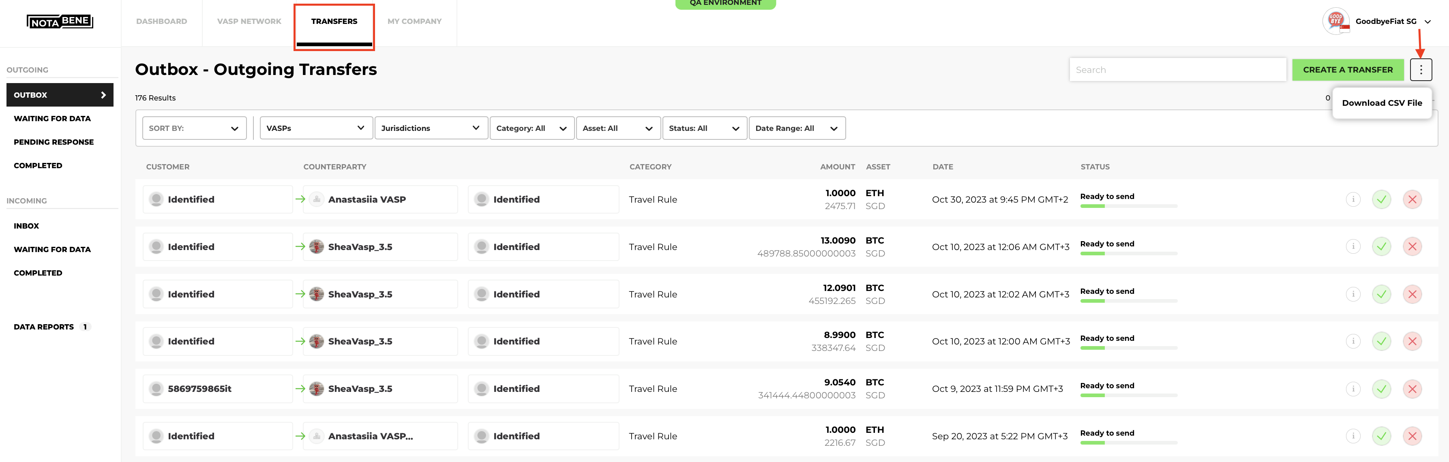
Task: Go to the Incoming Inbox
Action: [26, 226]
